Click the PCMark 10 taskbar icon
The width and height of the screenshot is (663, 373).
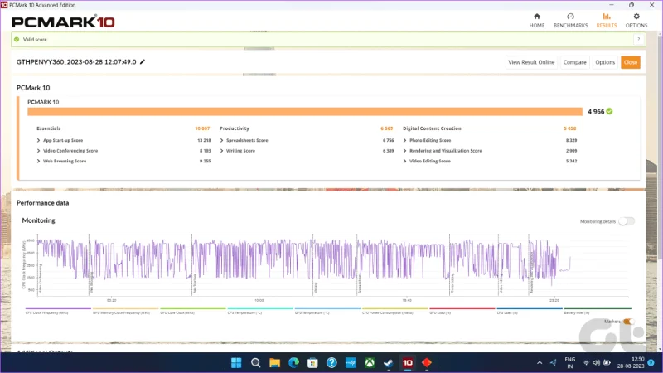click(x=408, y=362)
